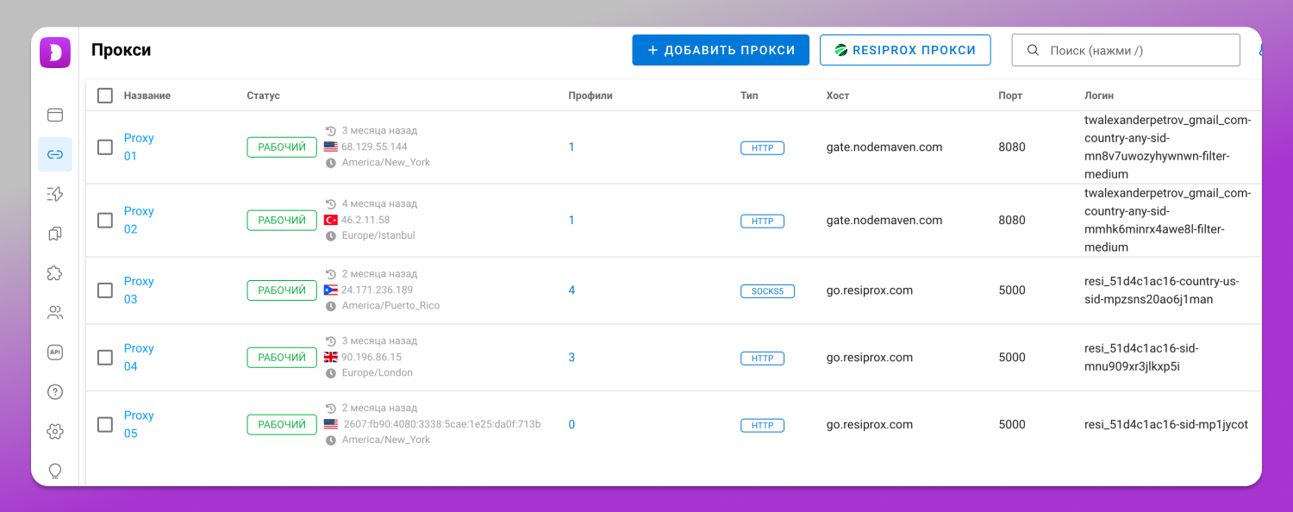Check the checkbox for Proxy 01
Viewport: 1293px width, 512px height.
coord(105,147)
